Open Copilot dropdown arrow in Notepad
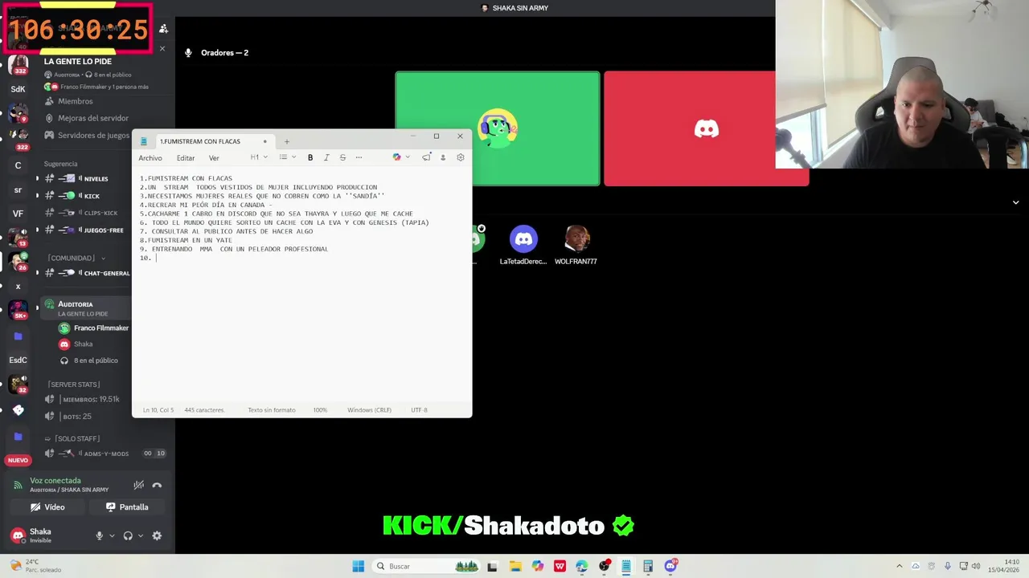The height and width of the screenshot is (578, 1029). point(408,157)
